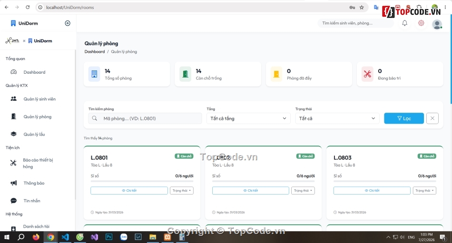Image resolution: width=452 pixels, height=243 pixels.
Task: Click the Quản lý lầu layers icon
Action: (x=13, y=134)
